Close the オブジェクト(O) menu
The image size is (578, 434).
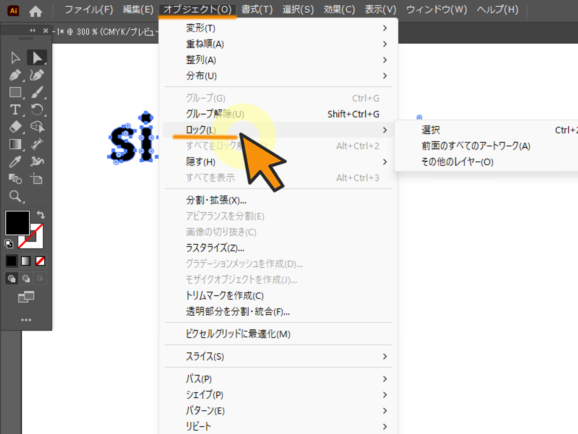pos(197,9)
